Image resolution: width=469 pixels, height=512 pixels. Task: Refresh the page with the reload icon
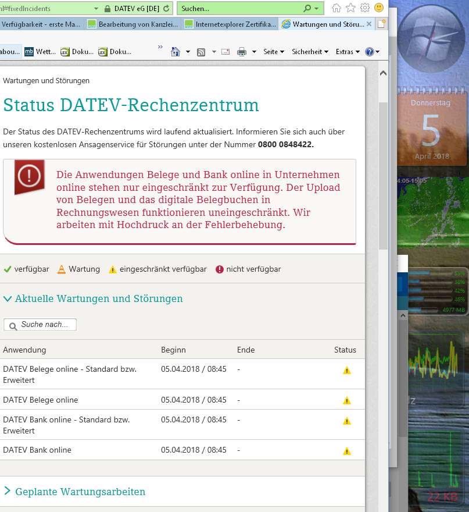click(167, 9)
